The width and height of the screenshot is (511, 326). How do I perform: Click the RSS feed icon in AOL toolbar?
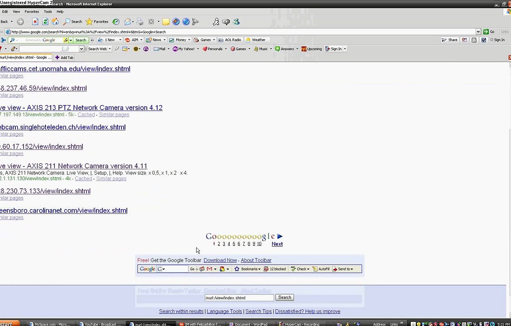coord(474,40)
